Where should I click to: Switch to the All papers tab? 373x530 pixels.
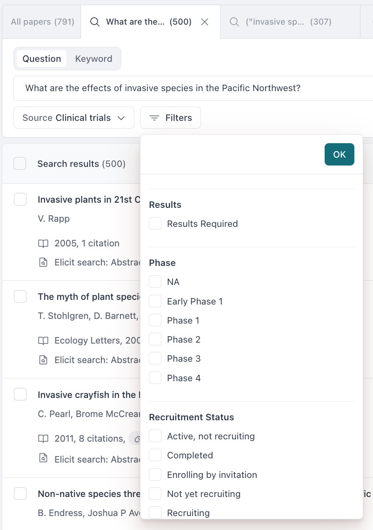coord(42,22)
